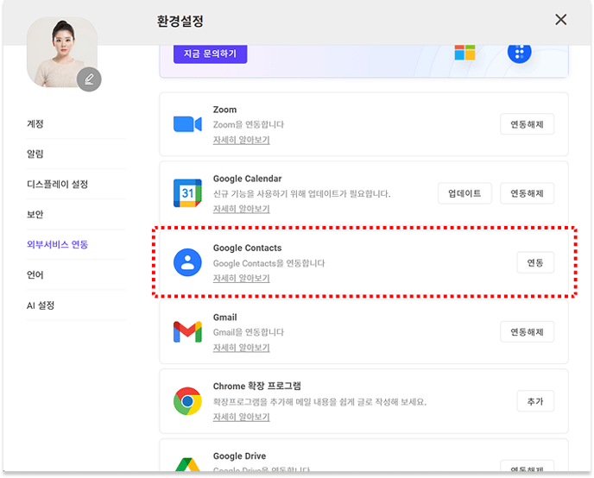
Task: Open 자세히 알아보기 link under Zoom
Action: coord(242,140)
